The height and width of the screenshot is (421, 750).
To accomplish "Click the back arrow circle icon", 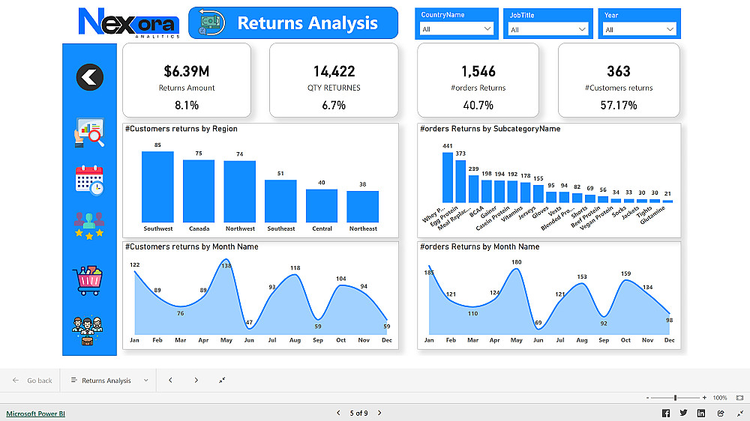I will pos(89,77).
